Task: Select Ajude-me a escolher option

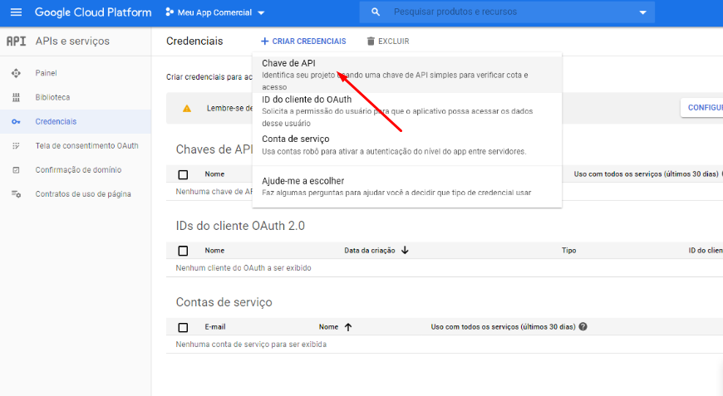Action: pyautogui.click(x=407, y=186)
